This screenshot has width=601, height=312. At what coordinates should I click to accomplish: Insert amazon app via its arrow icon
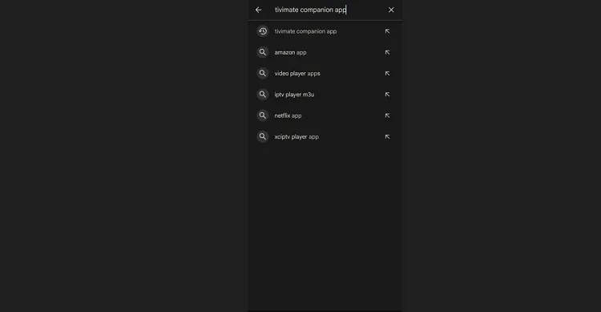click(387, 52)
